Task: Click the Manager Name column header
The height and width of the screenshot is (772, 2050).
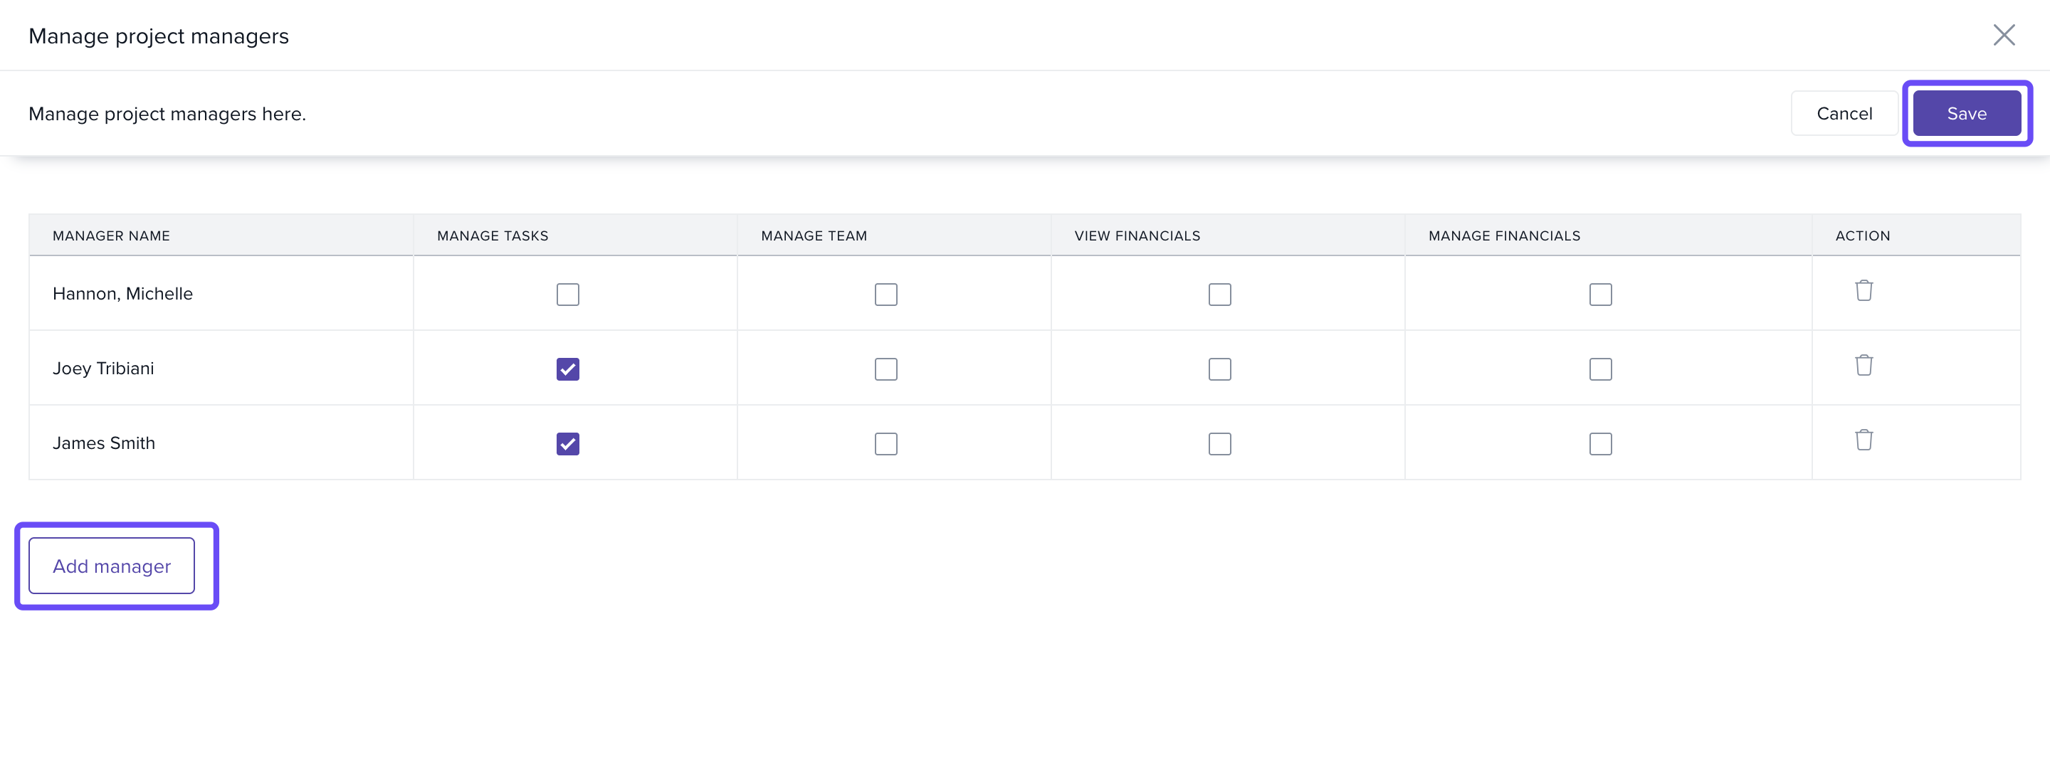Action: tap(112, 236)
